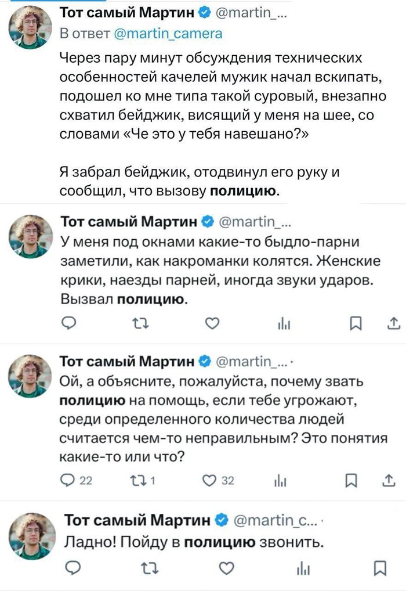The image size is (406, 591).
Task: Bookmark the "Вызвал полицию" tweet
Action: click(x=353, y=323)
